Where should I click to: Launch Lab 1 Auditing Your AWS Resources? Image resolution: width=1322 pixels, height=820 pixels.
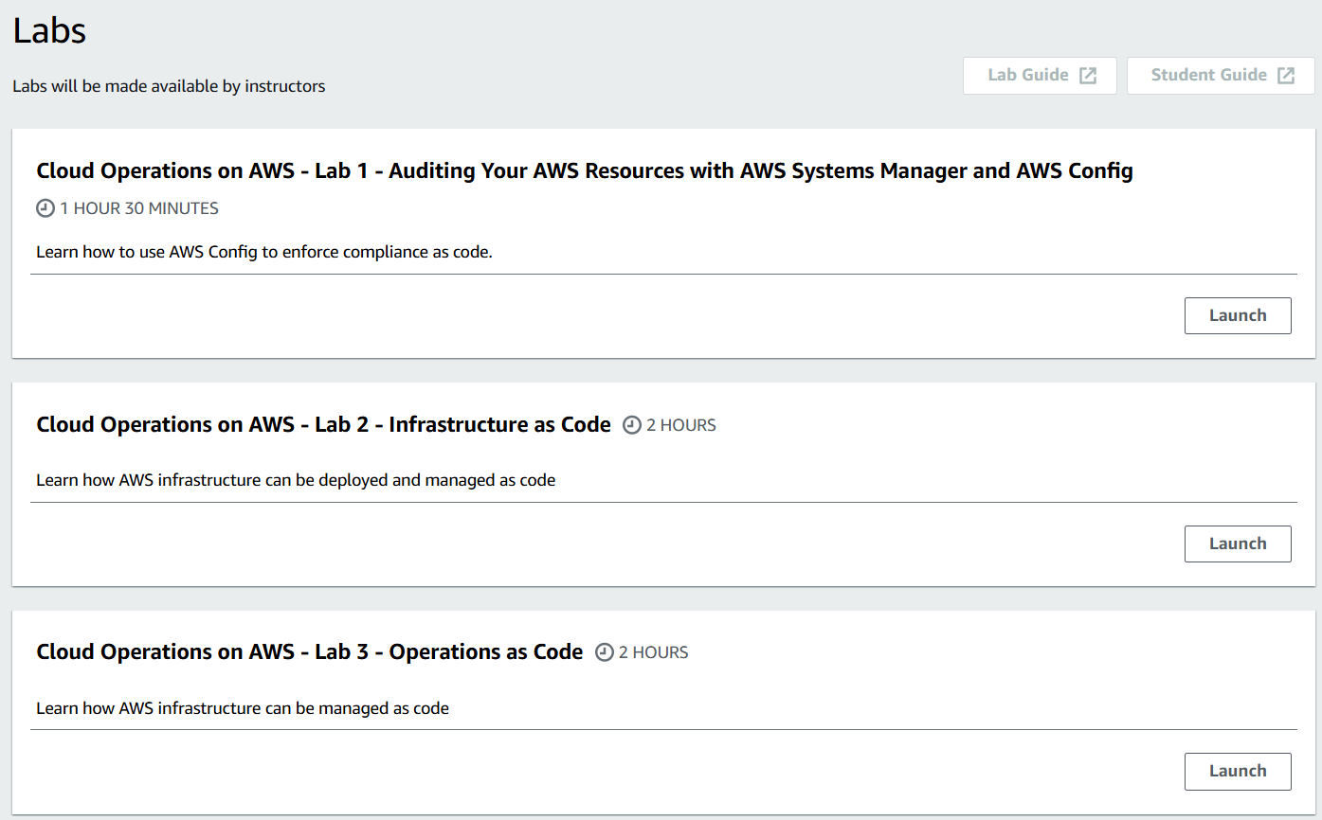(1238, 316)
